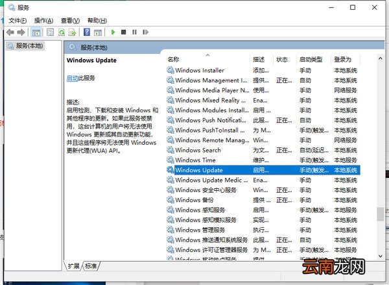Select Windows Management I... service

pyautogui.click(x=263, y=81)
